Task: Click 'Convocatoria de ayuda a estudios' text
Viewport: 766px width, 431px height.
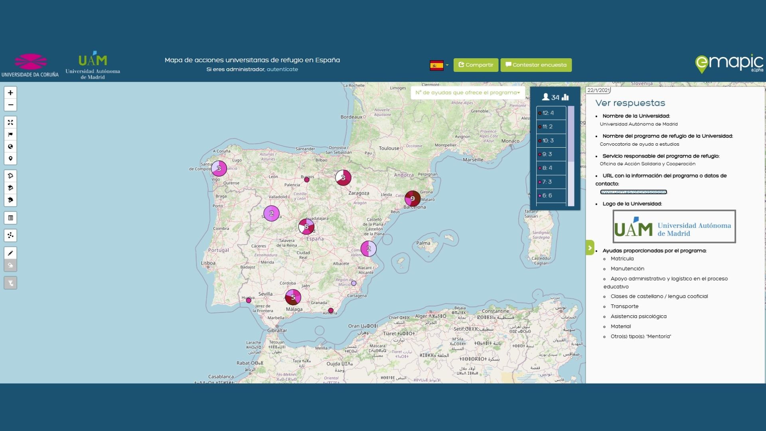Action: tap(639, 144)
